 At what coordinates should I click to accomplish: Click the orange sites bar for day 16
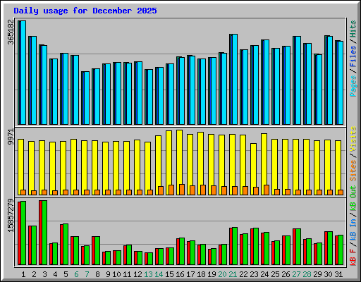[182, 190]
